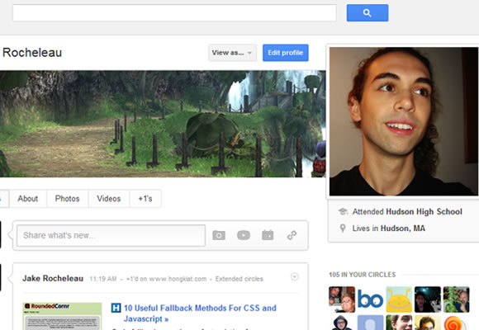Click the cover photo banner
Screen dimensions: 479x330
pyautogui.click(x=163, y=124)
